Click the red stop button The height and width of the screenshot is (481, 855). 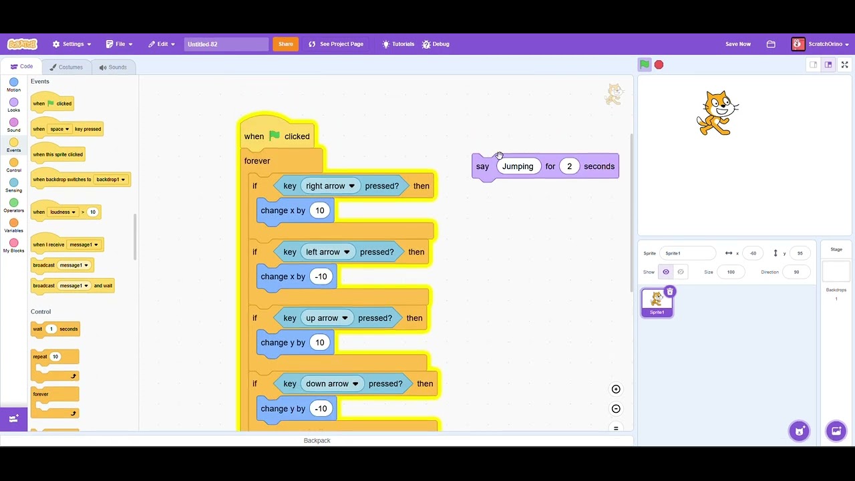(x=659, y=65)
